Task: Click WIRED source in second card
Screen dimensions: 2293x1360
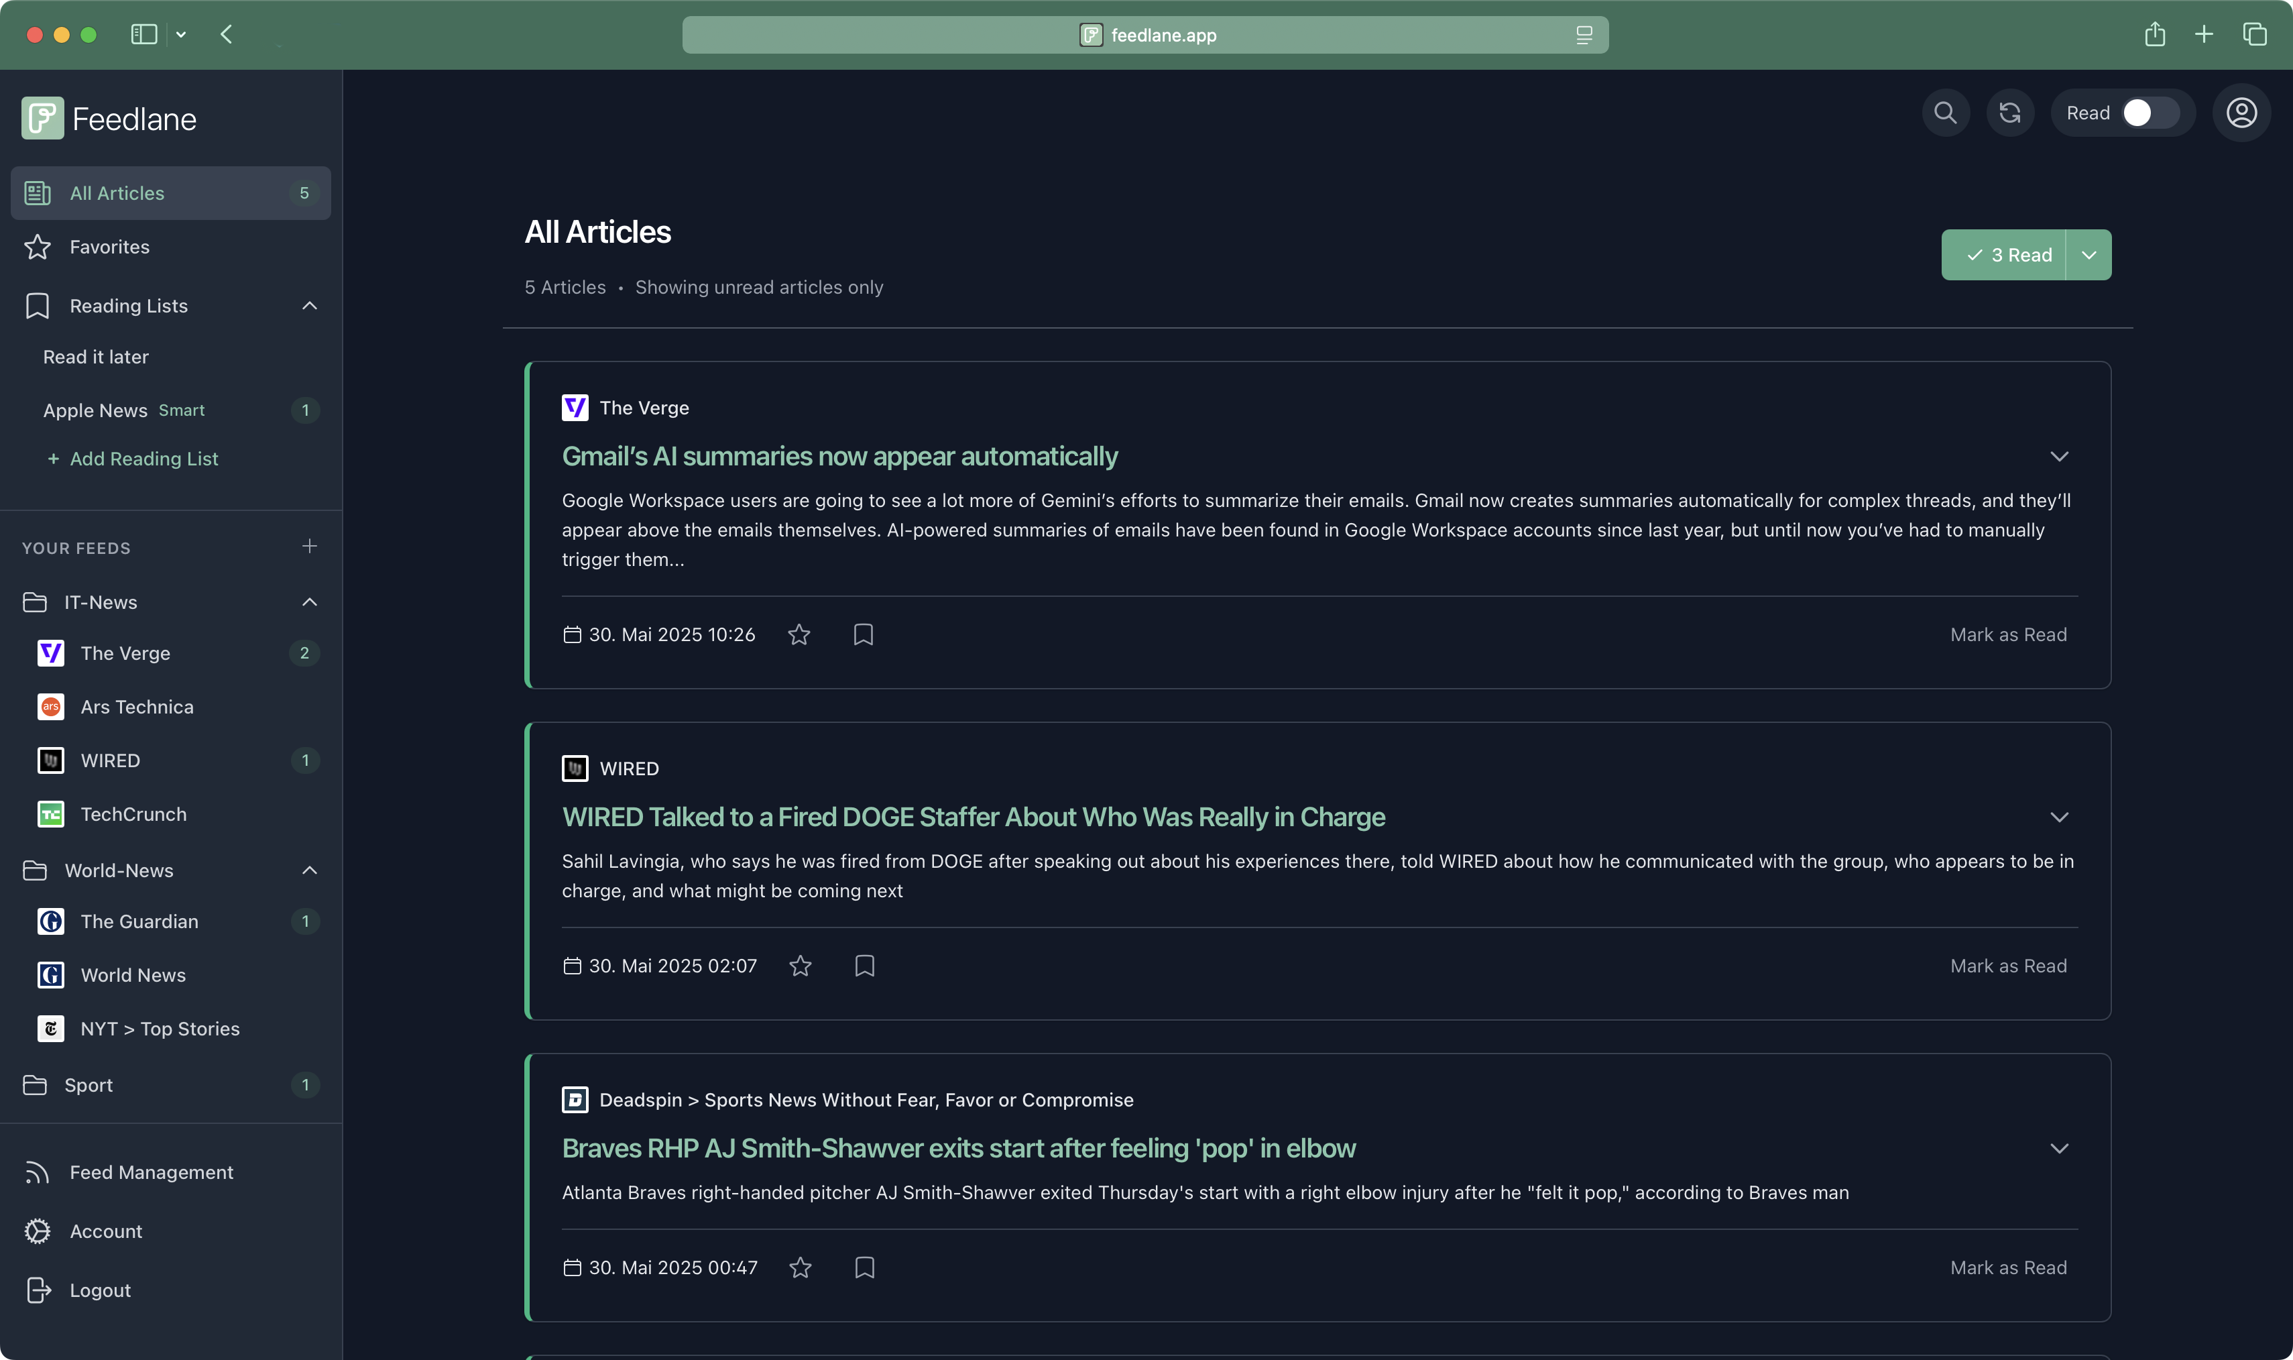Action: (x=610, y=768)
